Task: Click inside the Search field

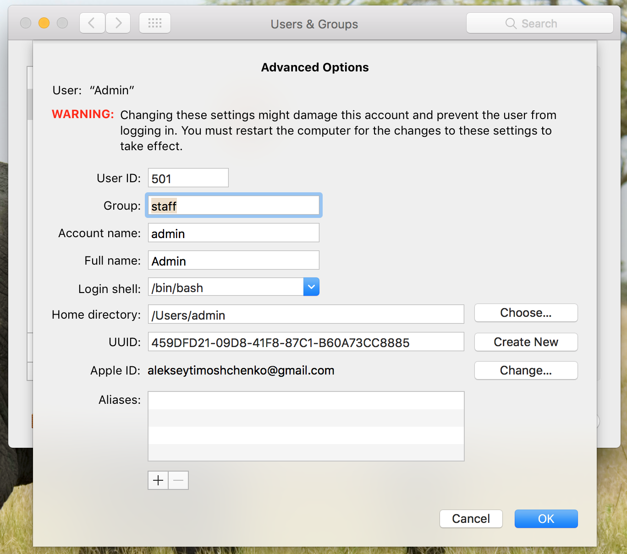Action: tap(541, 23)
